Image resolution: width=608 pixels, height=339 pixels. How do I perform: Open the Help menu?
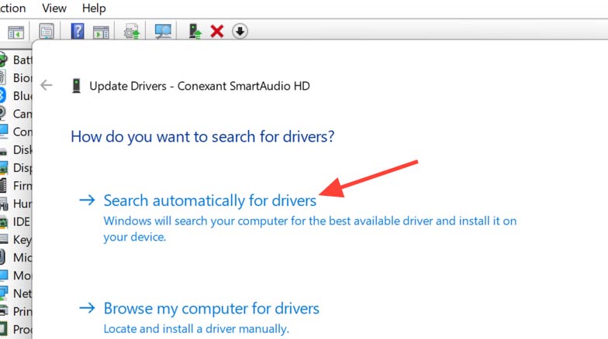coord(94,8)
